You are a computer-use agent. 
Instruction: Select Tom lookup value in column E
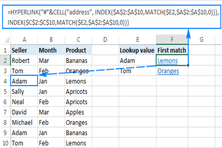[138, 71]
